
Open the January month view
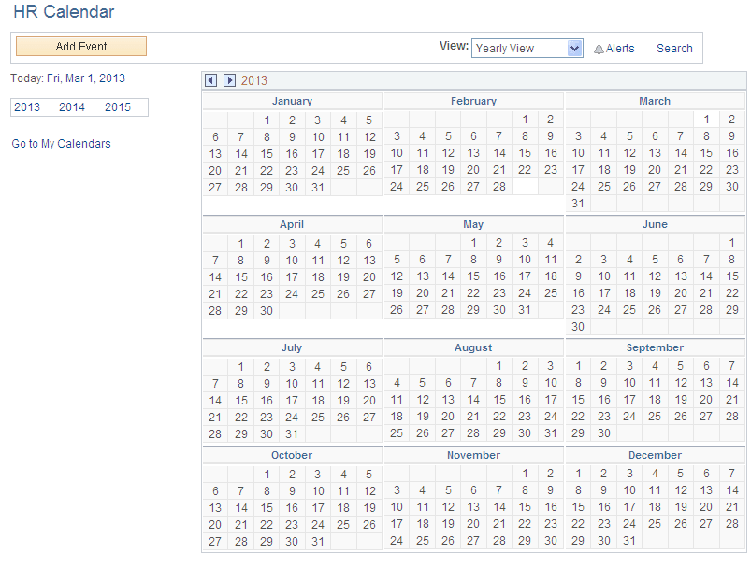pyautogui.click(x=292, y=100)
